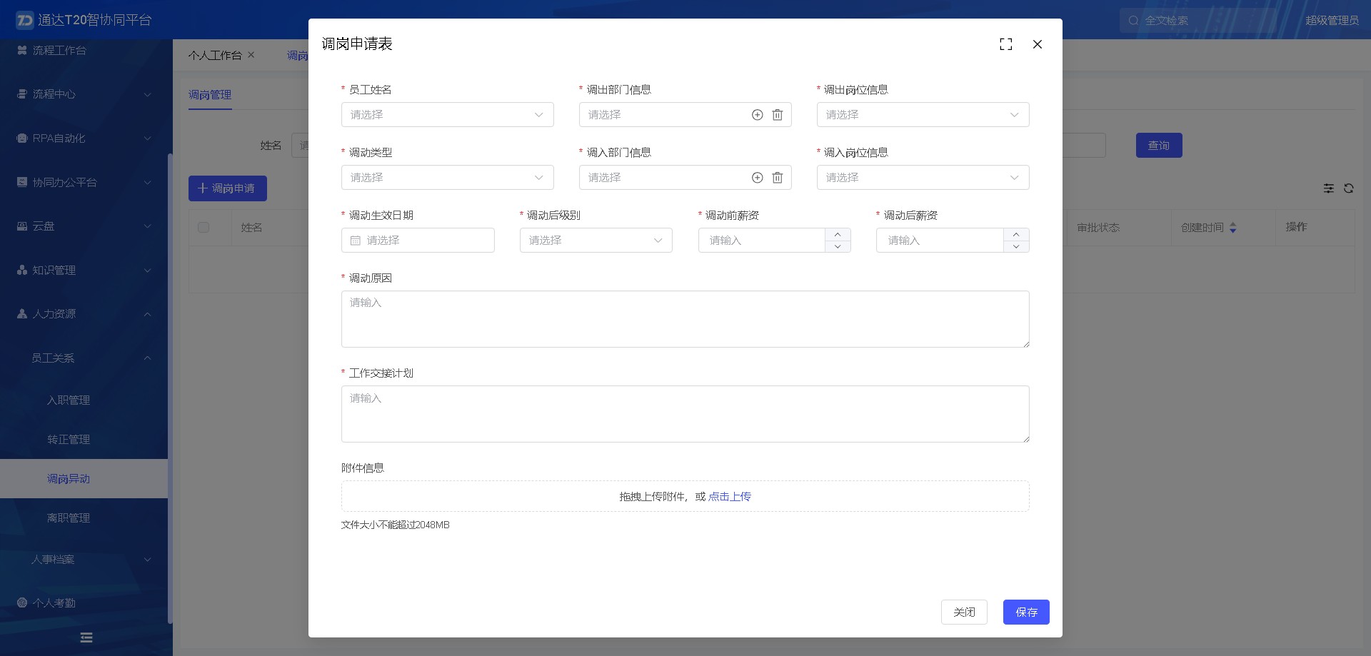Click the add icon in 调入部门信息 field
Image resolution: width=1371 pixels, height=656 pixels.
(758, 178)
